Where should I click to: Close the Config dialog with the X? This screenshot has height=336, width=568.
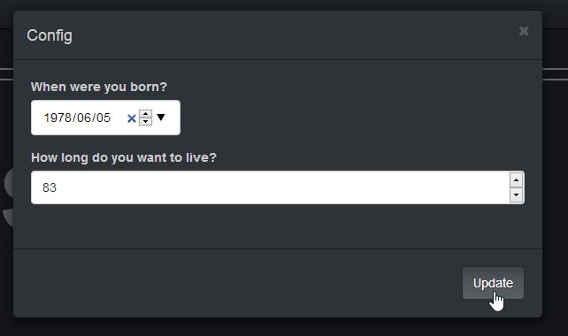(x=524, y=31)
